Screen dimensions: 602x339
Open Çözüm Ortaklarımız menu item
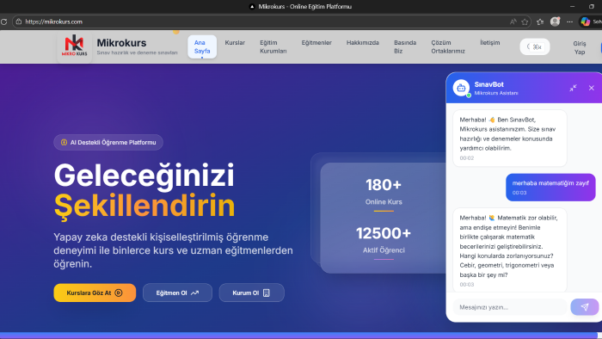[448, 46]
